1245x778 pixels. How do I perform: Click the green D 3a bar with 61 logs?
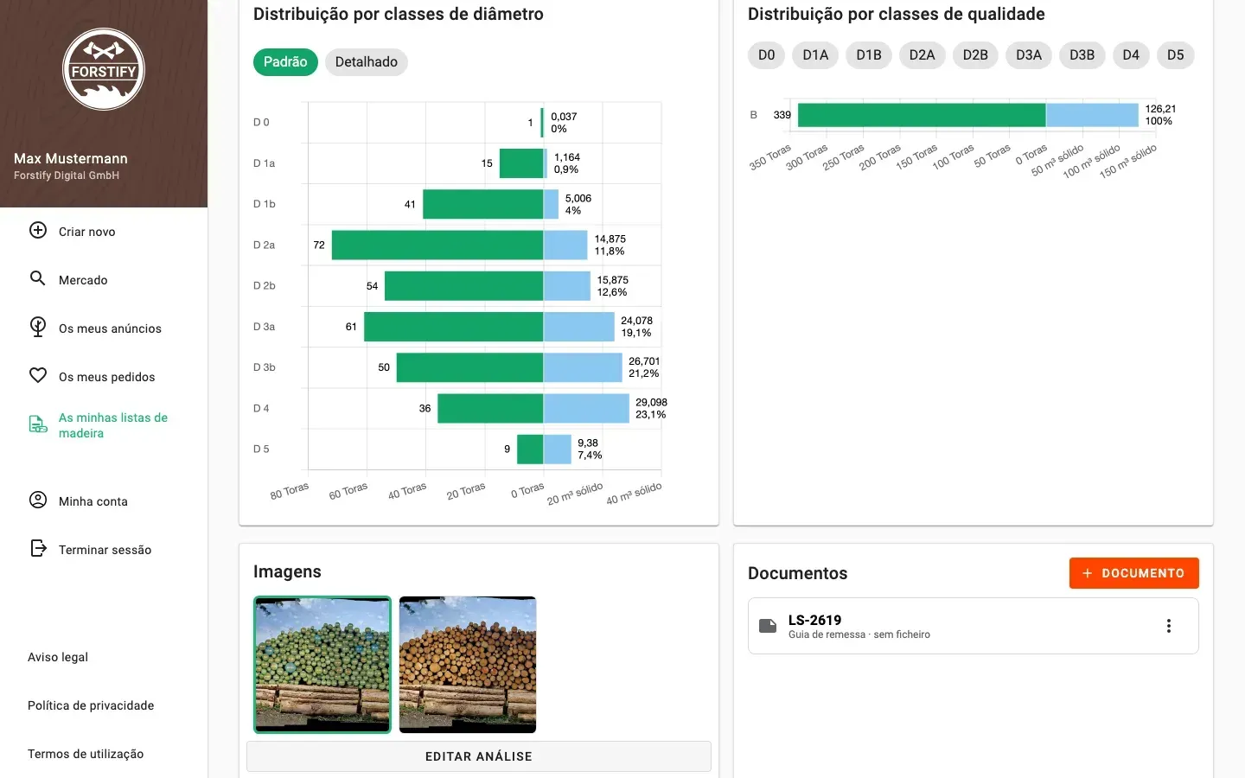454,327
